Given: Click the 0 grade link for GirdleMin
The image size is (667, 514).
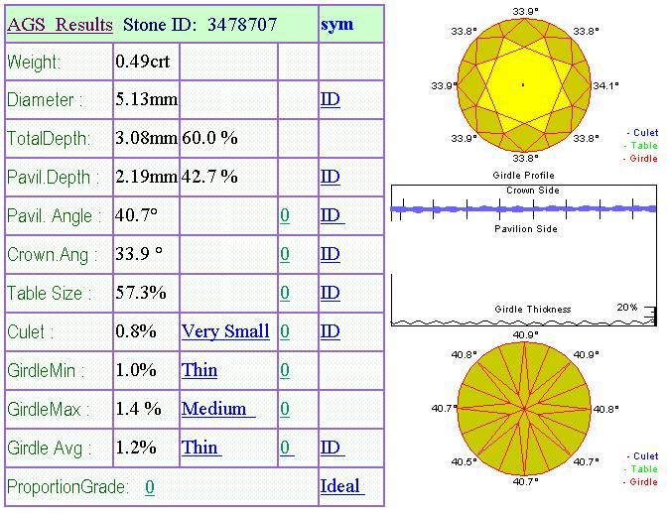Looking at the screenshot, I should click(x=285, y=370).
